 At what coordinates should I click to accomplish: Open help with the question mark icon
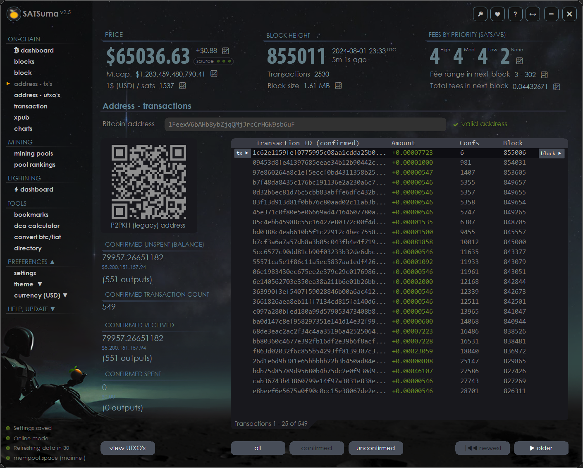[x=515, y=14]
